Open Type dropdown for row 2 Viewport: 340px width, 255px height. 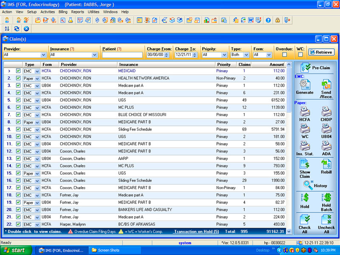pos(37,78)
